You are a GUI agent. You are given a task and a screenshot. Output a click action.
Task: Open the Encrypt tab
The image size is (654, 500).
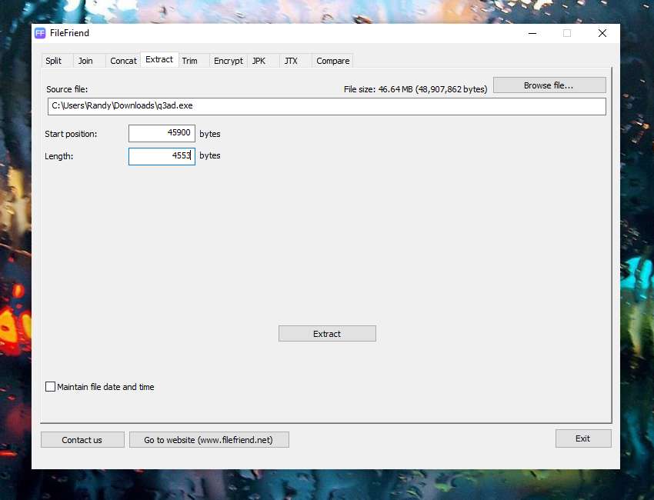tap(229, 61)
